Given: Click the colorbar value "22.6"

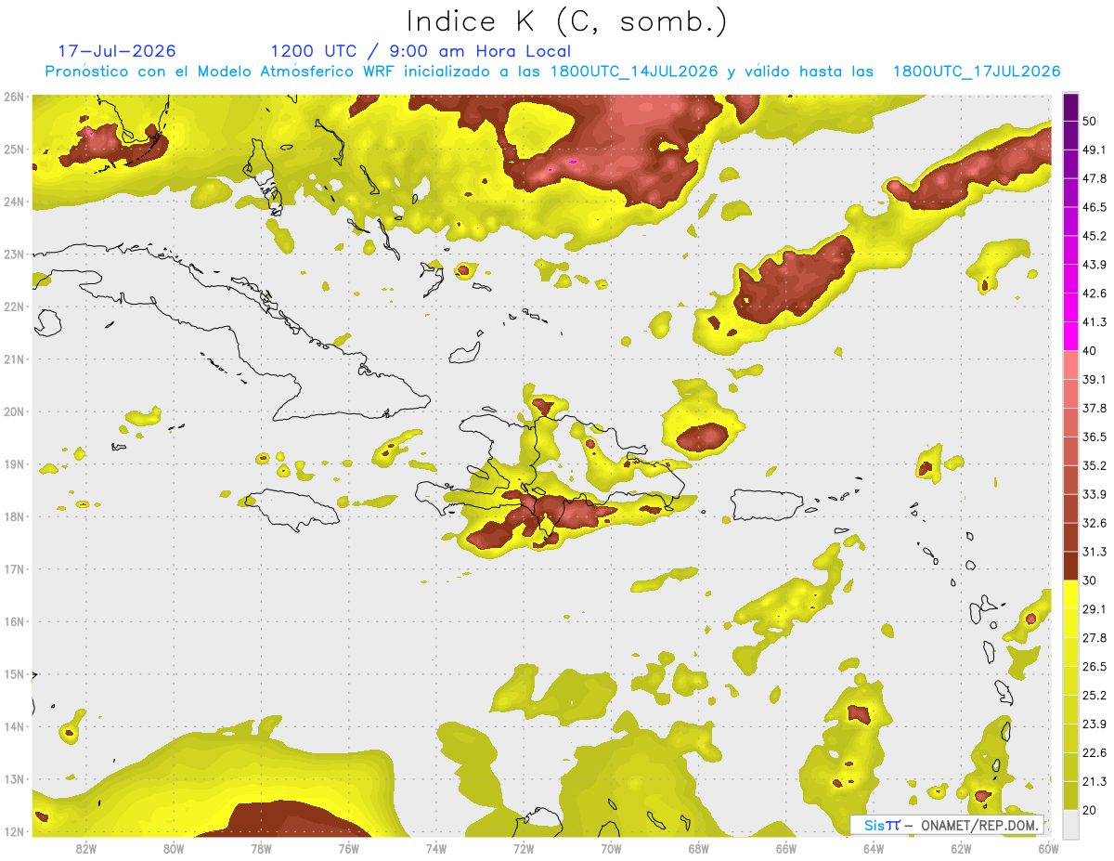Looking at the screenshot, I should [1095, 753].
